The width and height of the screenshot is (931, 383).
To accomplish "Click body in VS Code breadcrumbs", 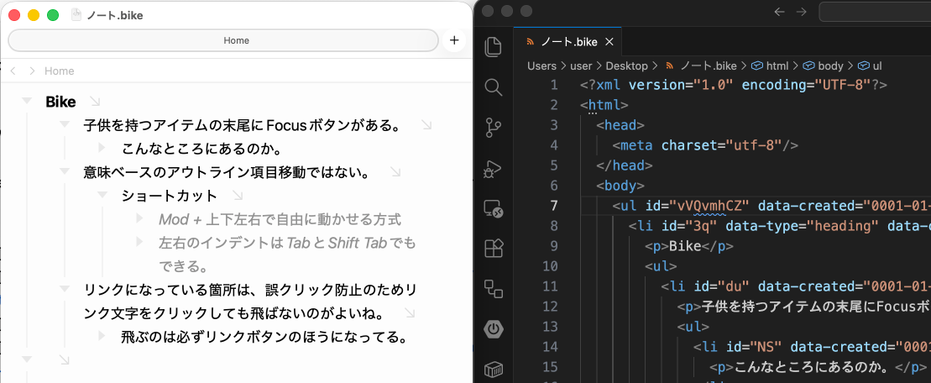I will tap(830, 66).
